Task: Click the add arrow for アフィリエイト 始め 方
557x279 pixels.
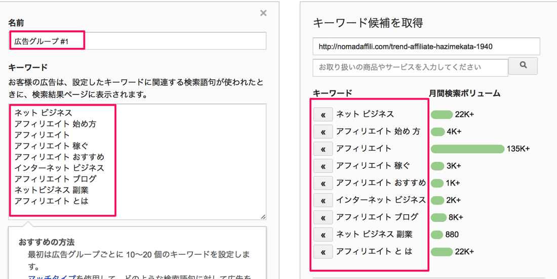Action: coord(323,132)
